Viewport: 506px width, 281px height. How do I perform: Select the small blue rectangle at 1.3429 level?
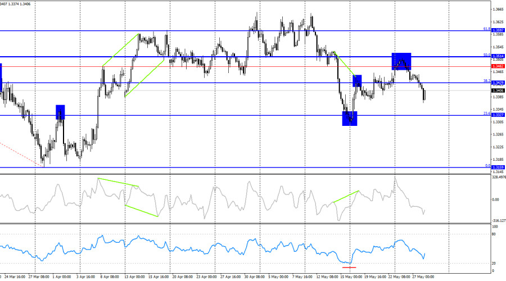(357, 81)
